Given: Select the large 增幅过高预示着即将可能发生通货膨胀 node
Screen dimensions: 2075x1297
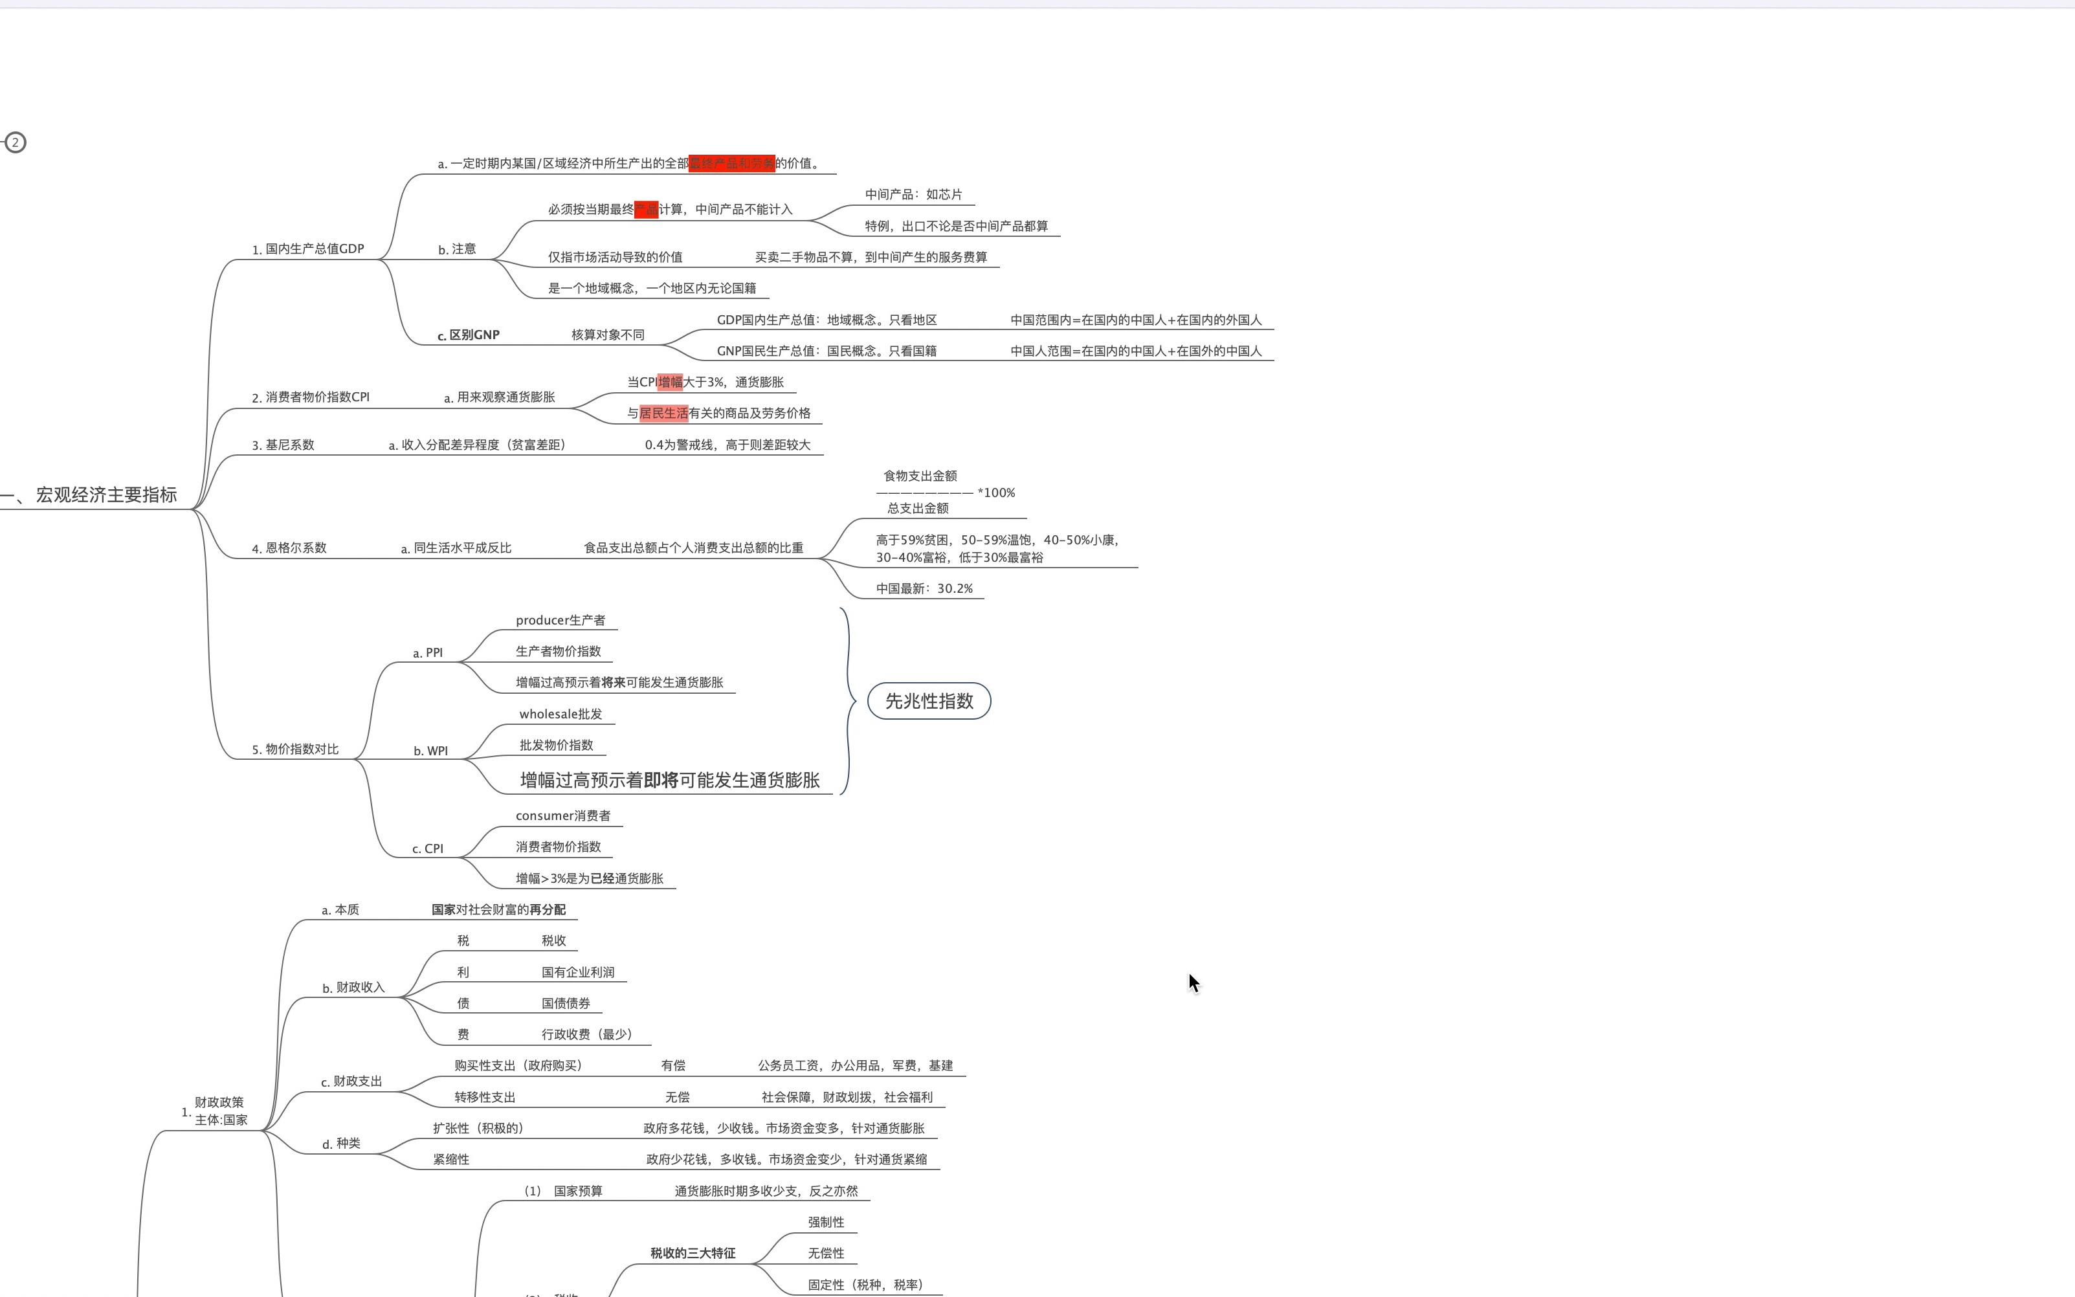Looking at the screenshot, I should pos(670,780).
